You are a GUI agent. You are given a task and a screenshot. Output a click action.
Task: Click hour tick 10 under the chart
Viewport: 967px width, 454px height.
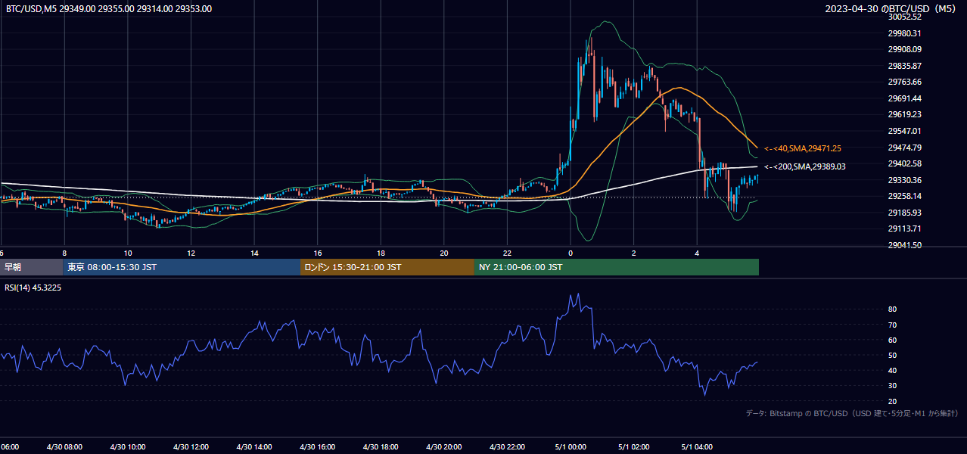(128, 253)
